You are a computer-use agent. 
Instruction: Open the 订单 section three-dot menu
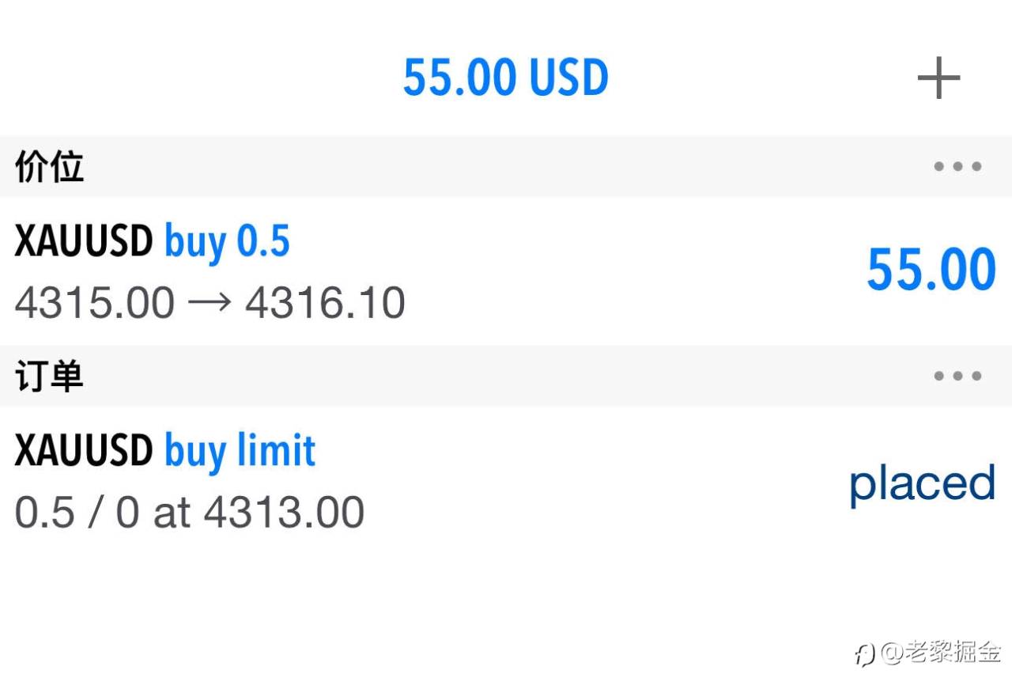pyautogui.click(x=957, y=377)
